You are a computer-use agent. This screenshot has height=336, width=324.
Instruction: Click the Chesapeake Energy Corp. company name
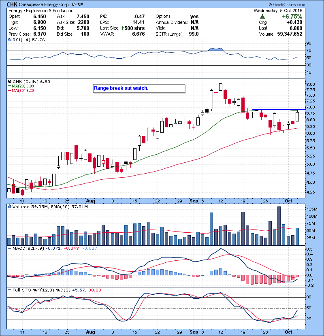[x=45, y=4]
